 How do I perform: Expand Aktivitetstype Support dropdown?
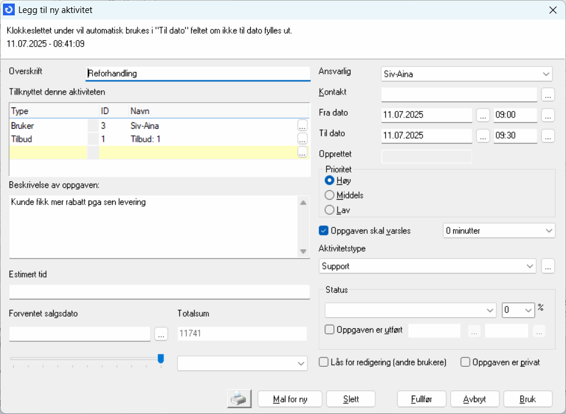[x=529, y=266]
